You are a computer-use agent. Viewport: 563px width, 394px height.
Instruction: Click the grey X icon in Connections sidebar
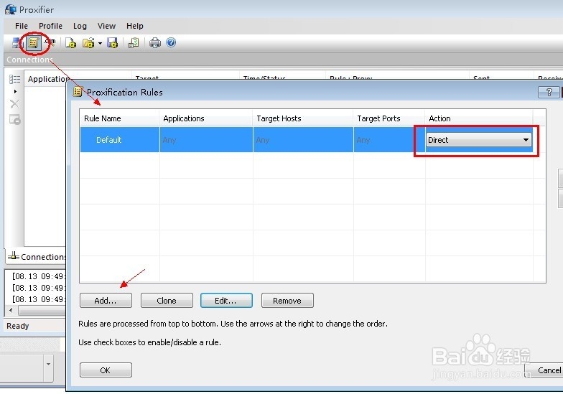14,104
